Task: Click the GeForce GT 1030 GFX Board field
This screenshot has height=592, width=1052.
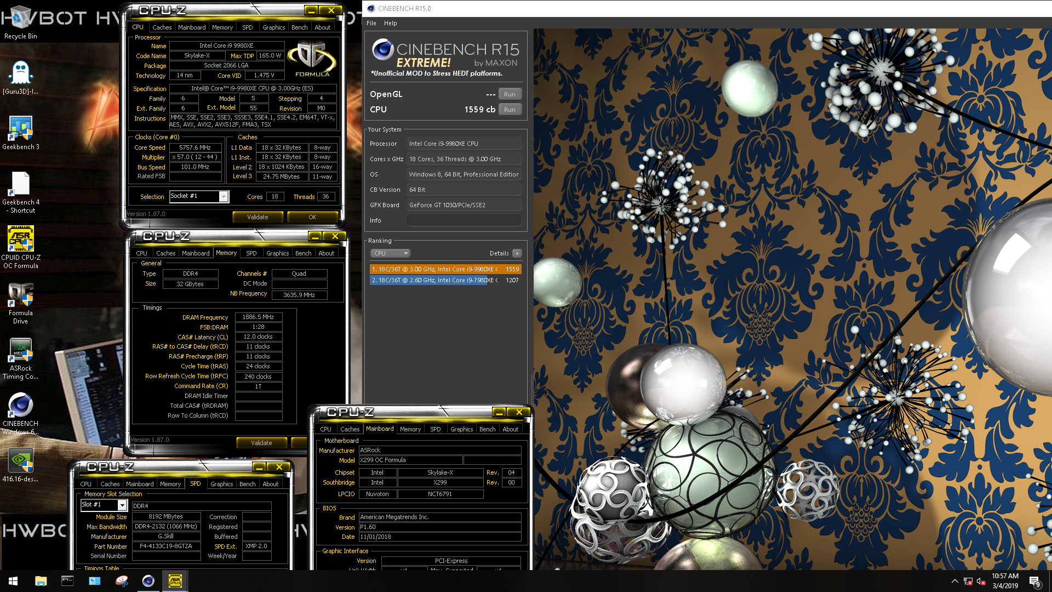Action: pyautogui.click(x=464, y=205)
